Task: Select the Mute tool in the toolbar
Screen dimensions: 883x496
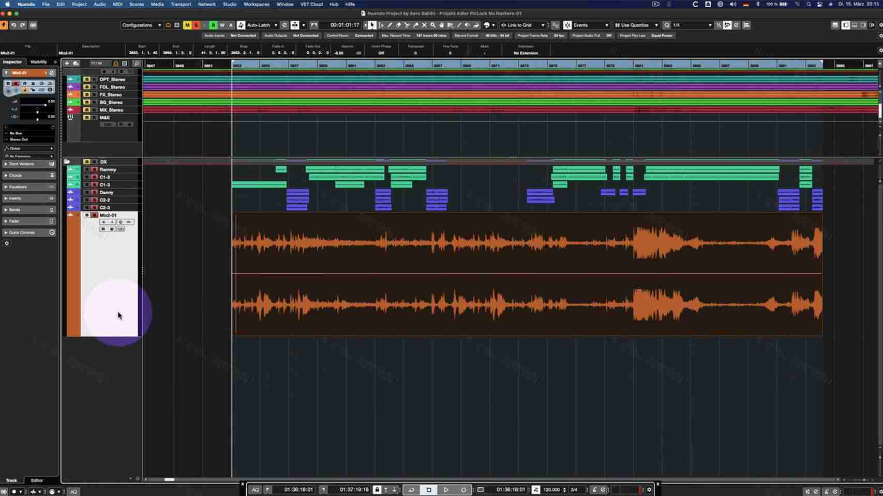Action: pyautogui.click(x=424, y=25)
